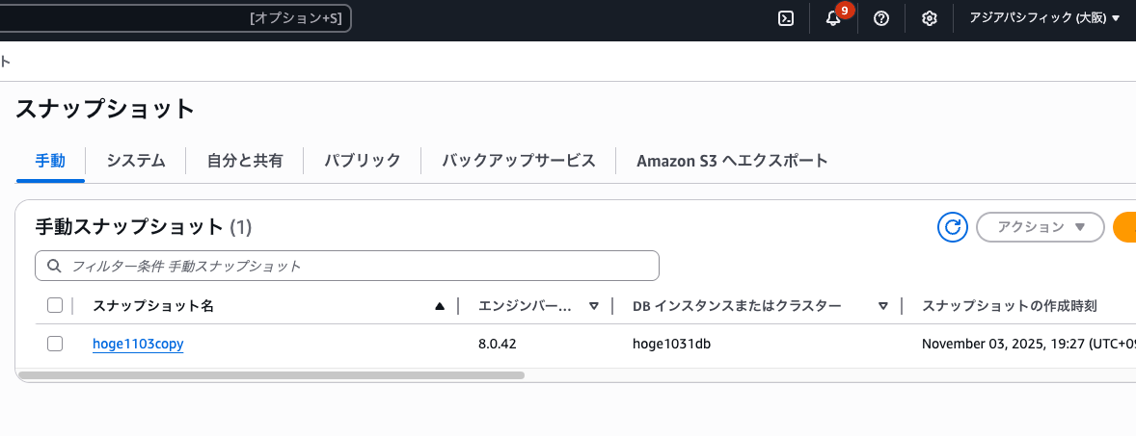Select the header select-all checkbox
This screenshot has height=436, width=1136.
click(x=55, y=305)
